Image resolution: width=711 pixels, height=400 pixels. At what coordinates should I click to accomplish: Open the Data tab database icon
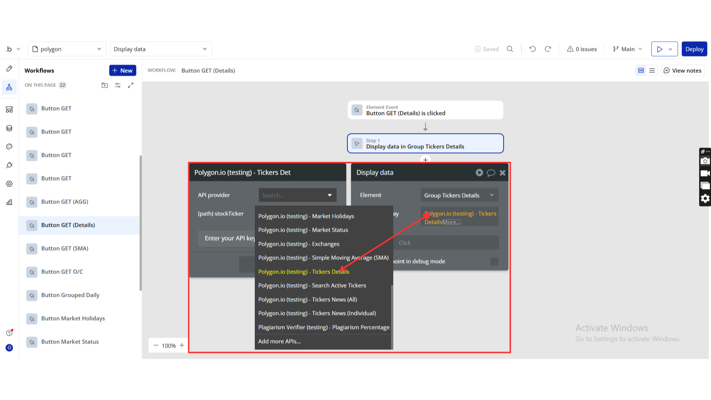[x=9, y=128]
